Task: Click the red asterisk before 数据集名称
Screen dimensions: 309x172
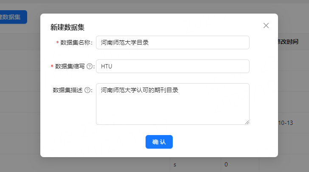Action: point(57,42)
